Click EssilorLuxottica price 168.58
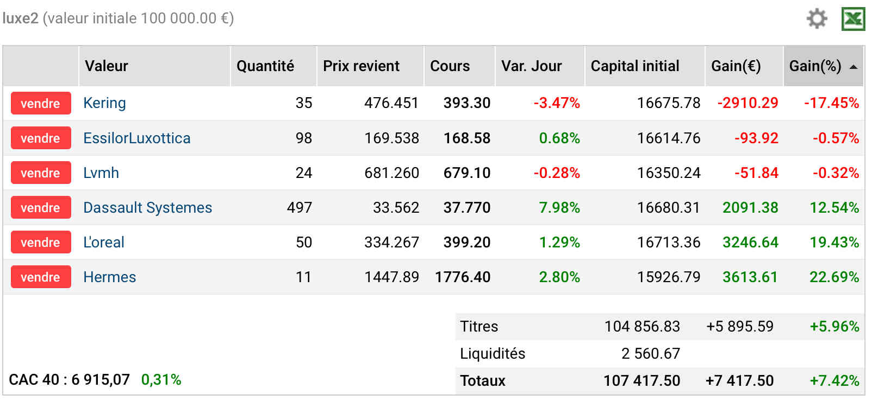872x401 pixels. click(467, 138)
